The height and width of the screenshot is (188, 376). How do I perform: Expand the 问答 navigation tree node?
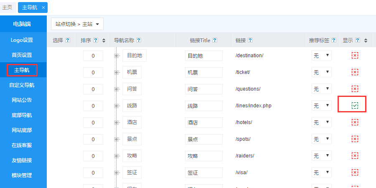tap(117, 89)
